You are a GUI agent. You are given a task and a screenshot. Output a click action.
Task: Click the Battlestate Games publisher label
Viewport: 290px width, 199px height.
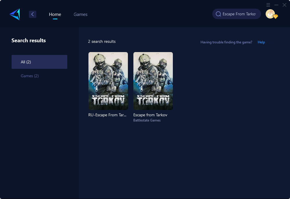click(147, 120)
